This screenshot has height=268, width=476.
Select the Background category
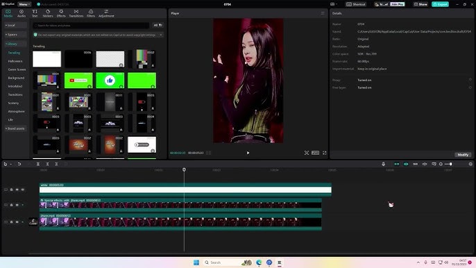pos(16,78)
